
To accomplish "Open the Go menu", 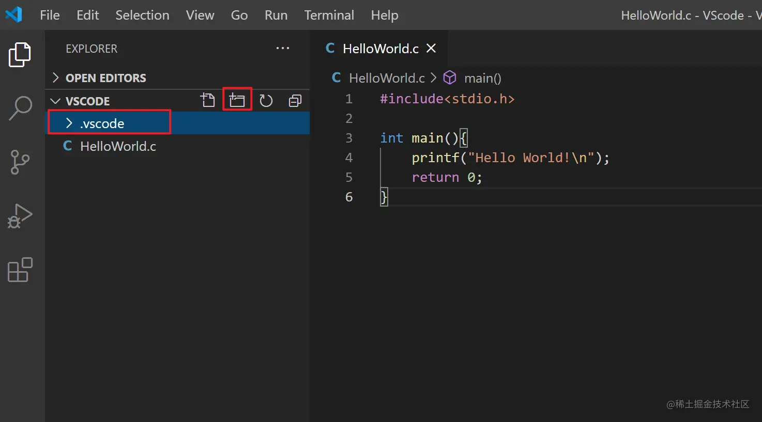I will [x=239, y=15].
